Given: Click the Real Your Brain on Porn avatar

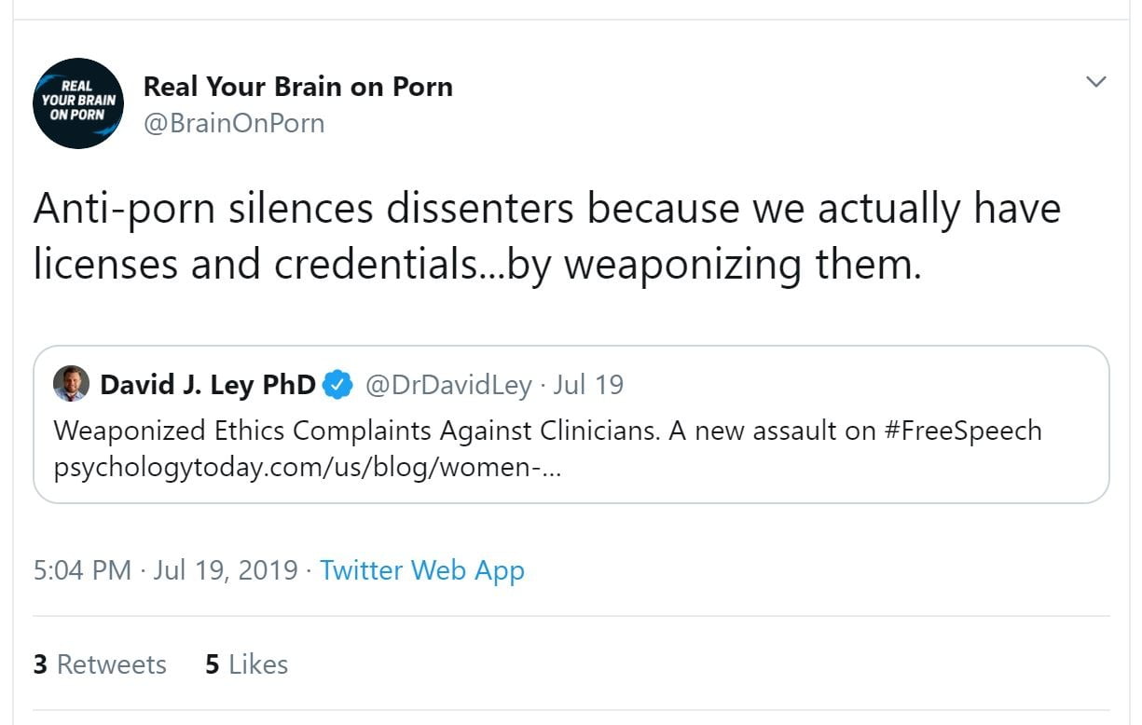Looking at the screenshot, I should tap(78, 103).
